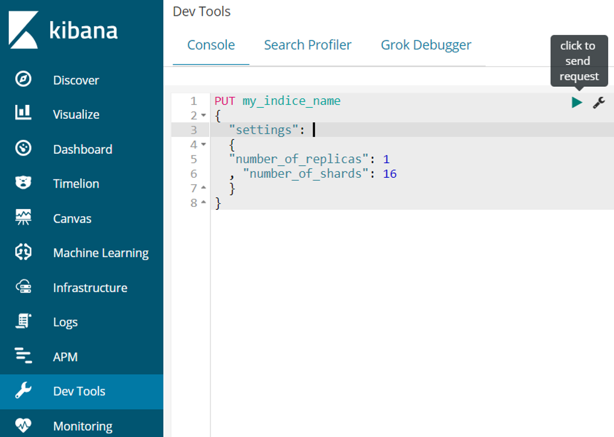The width and height of the screenshot is (614, 437).
Task: Collapse the code block at line 2
Action: click(x=204, y=115)
